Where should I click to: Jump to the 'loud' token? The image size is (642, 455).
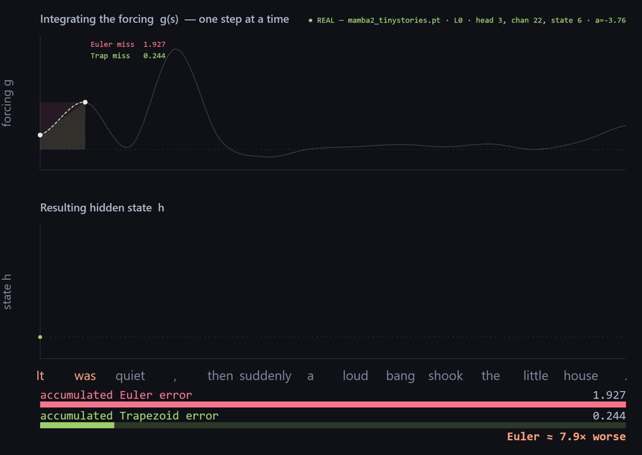pos(356,375)
